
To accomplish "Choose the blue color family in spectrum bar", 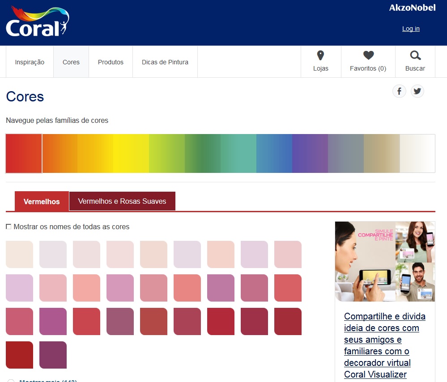I will (x=274, y=153).
